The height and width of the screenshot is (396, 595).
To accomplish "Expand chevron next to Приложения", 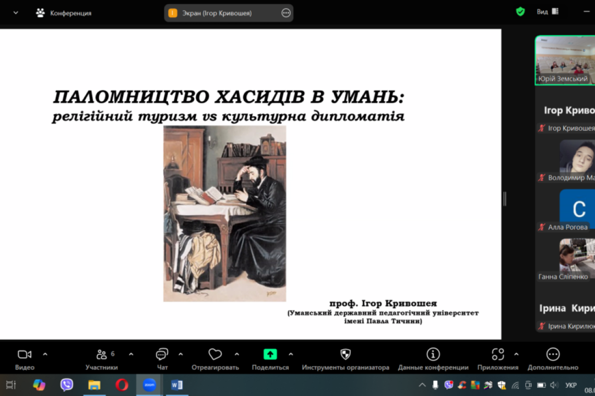I will tap(517, 354).
